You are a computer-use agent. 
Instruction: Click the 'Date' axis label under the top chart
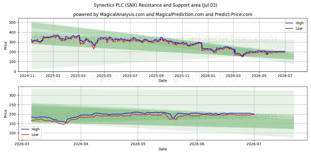(x=163, y=81)
